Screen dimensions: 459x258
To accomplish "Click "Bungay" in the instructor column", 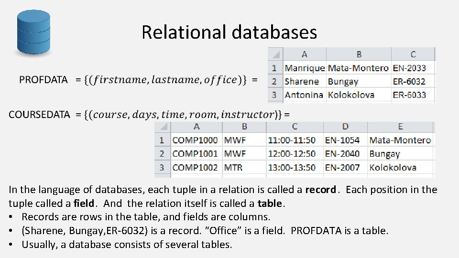I will click(400, 153).
